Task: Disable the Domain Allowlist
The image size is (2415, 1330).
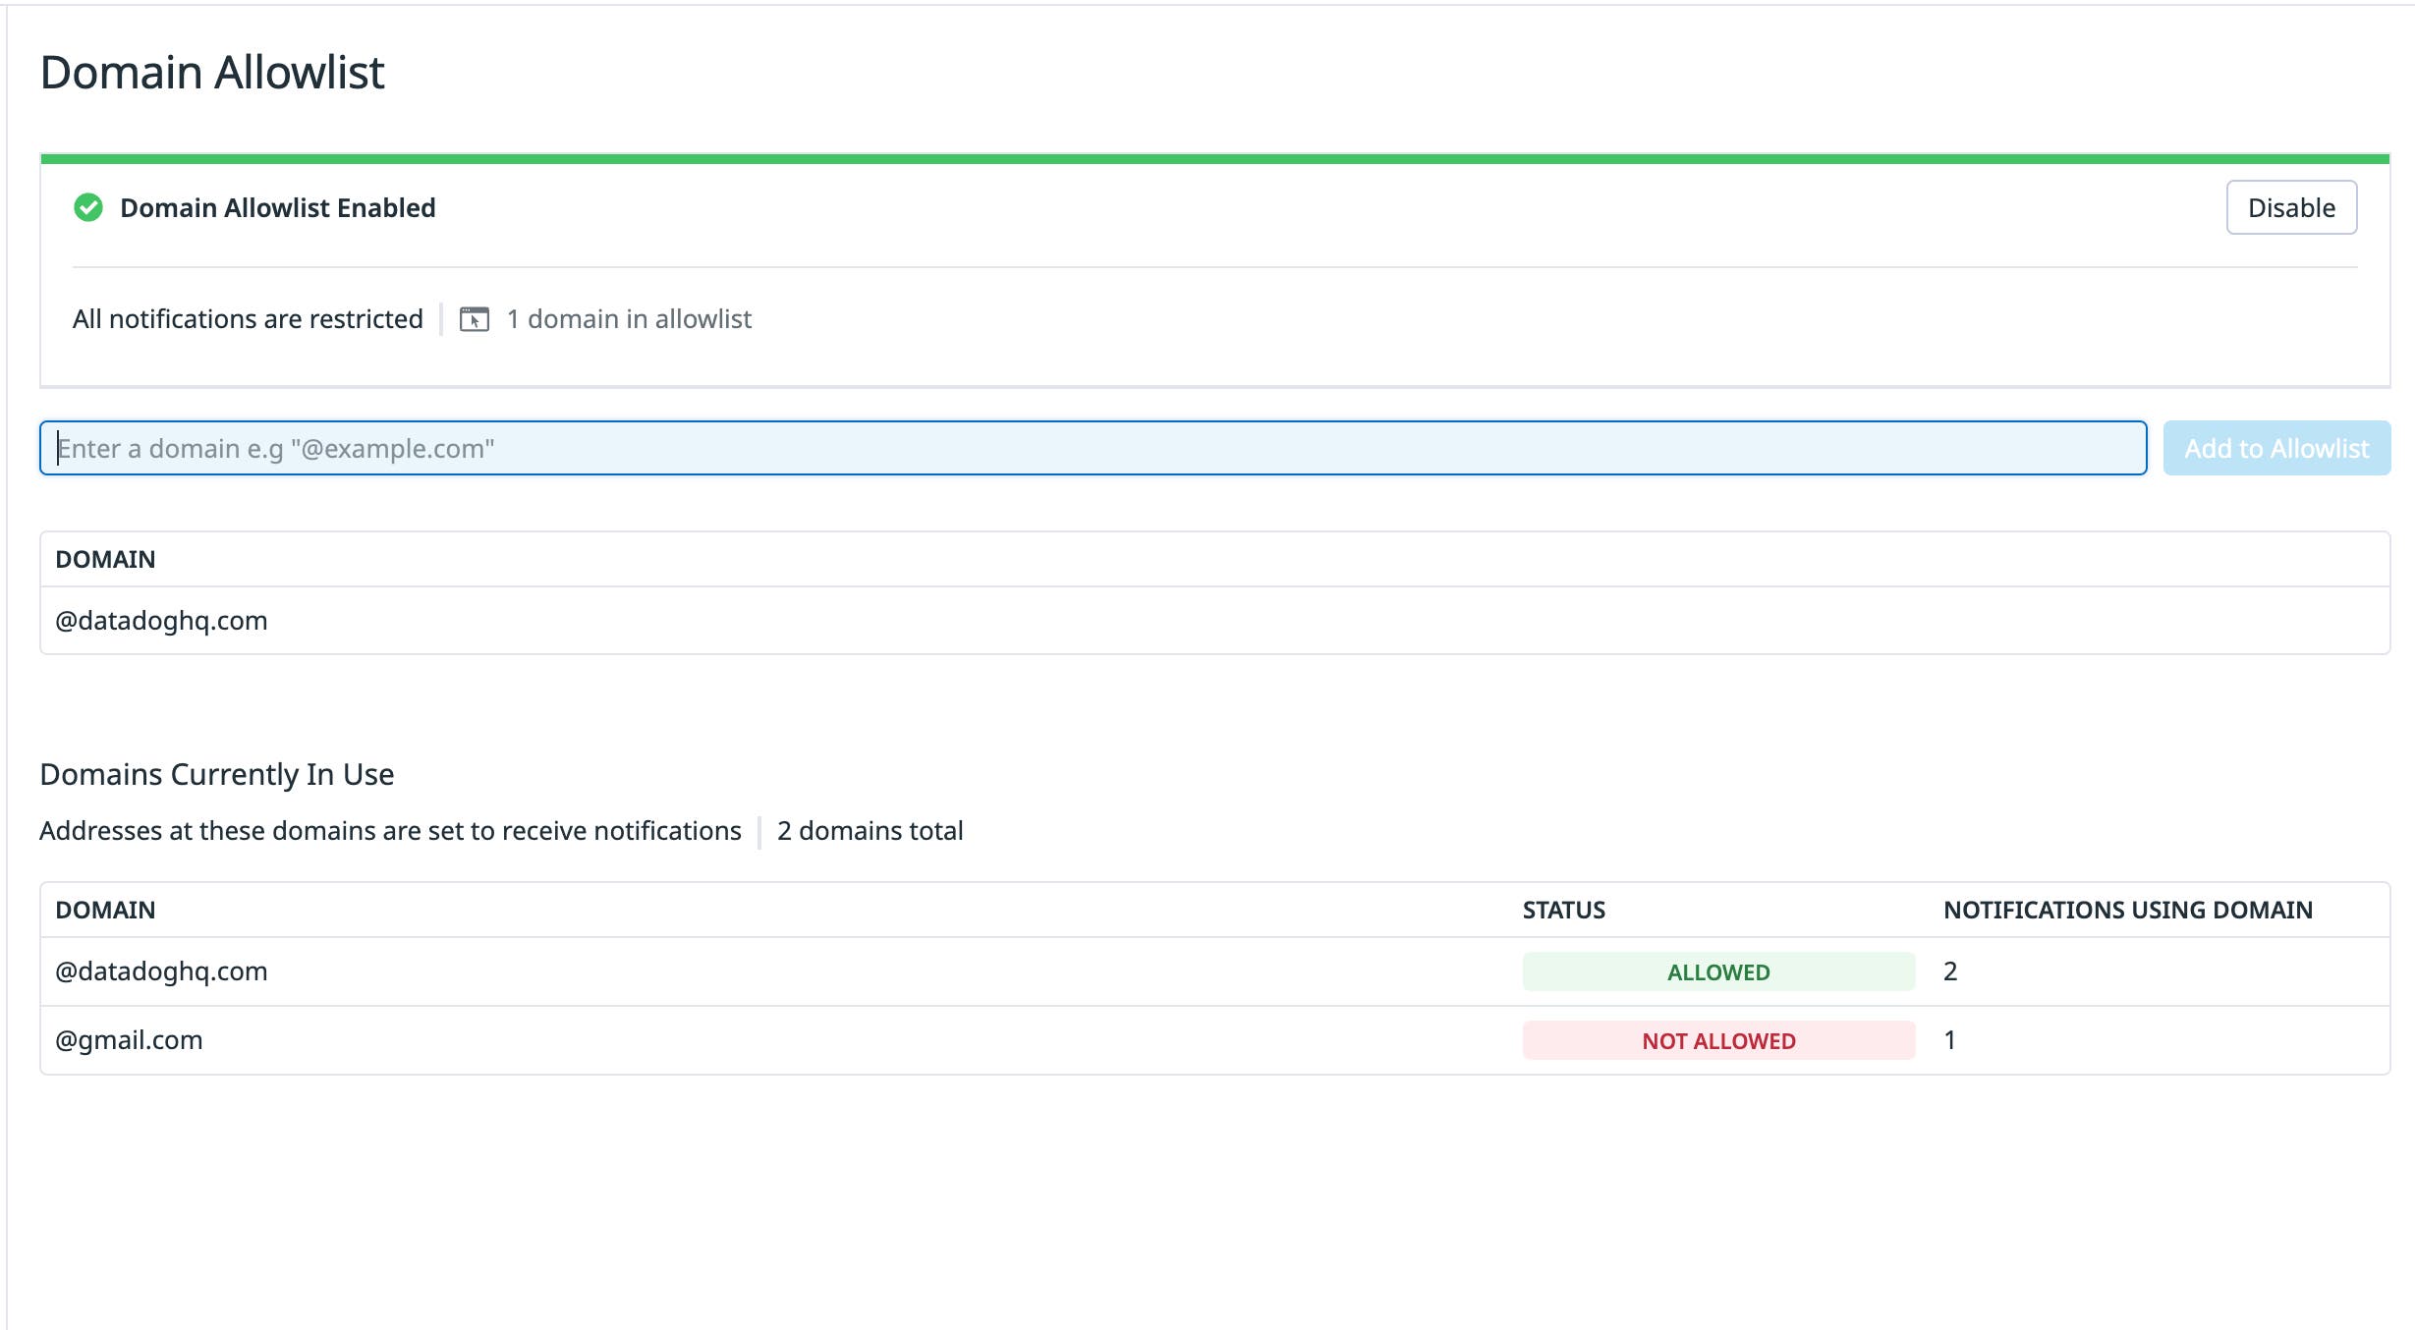Action: [2291, 207]
